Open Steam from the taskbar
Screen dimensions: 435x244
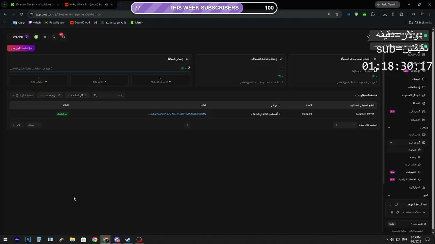pyautogui.click(x=128, y=240)
